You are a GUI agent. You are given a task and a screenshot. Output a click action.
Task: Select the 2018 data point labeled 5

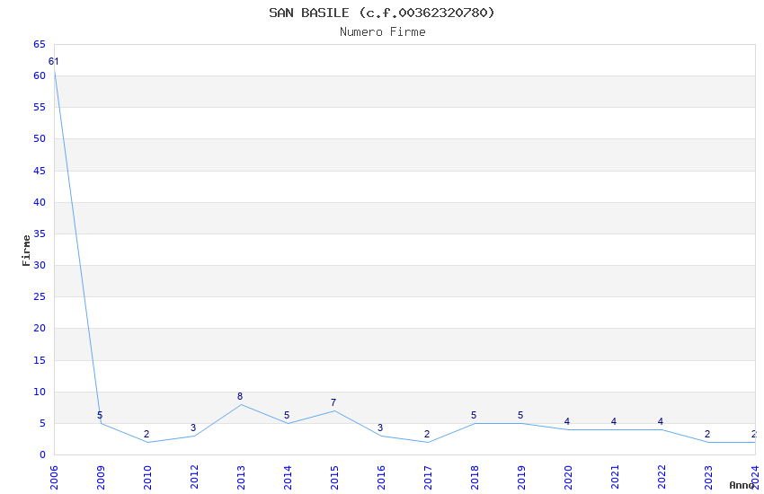[474, 416]
